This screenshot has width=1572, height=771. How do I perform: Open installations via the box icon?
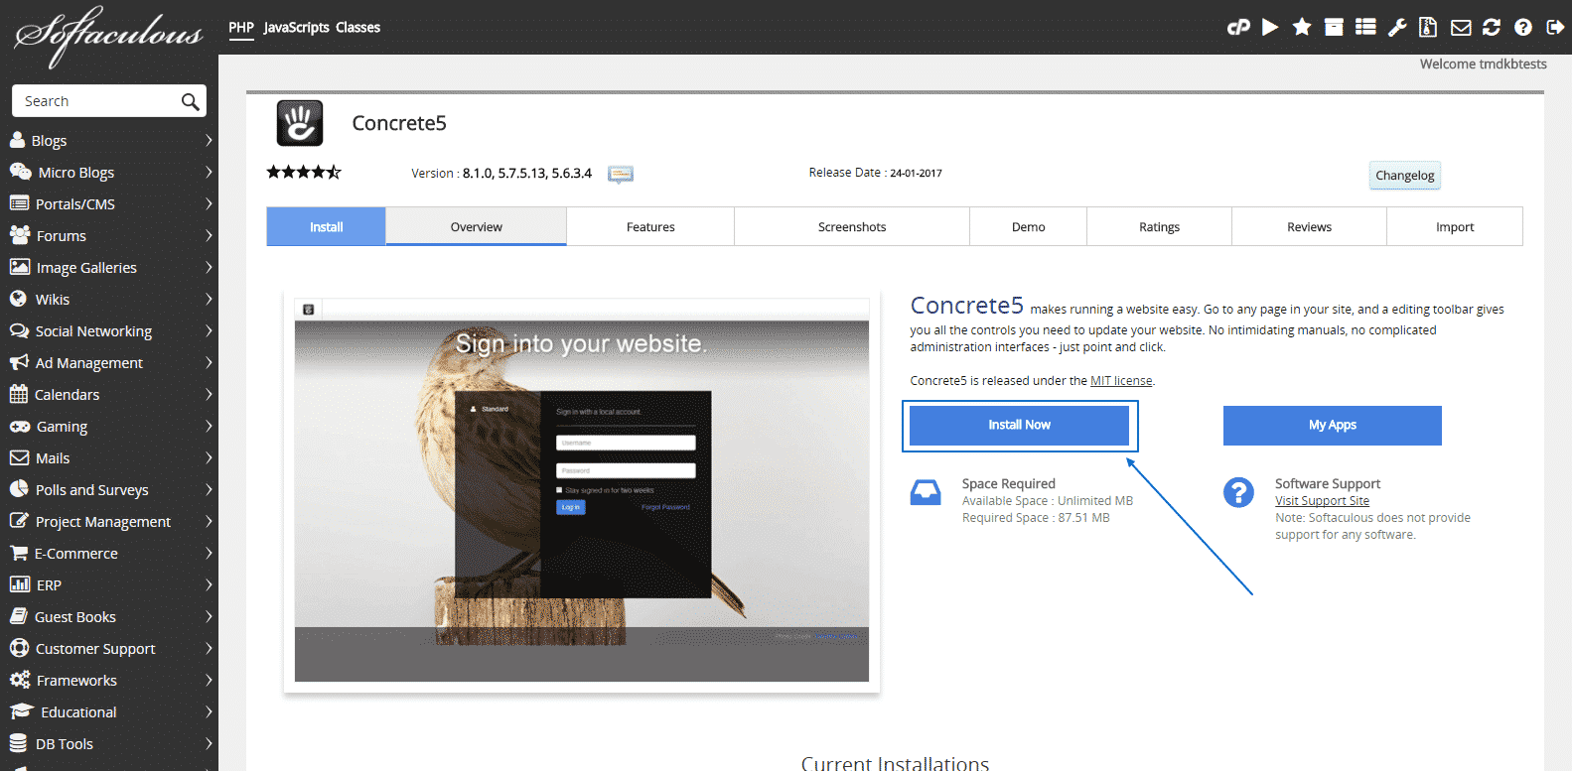1334,27
